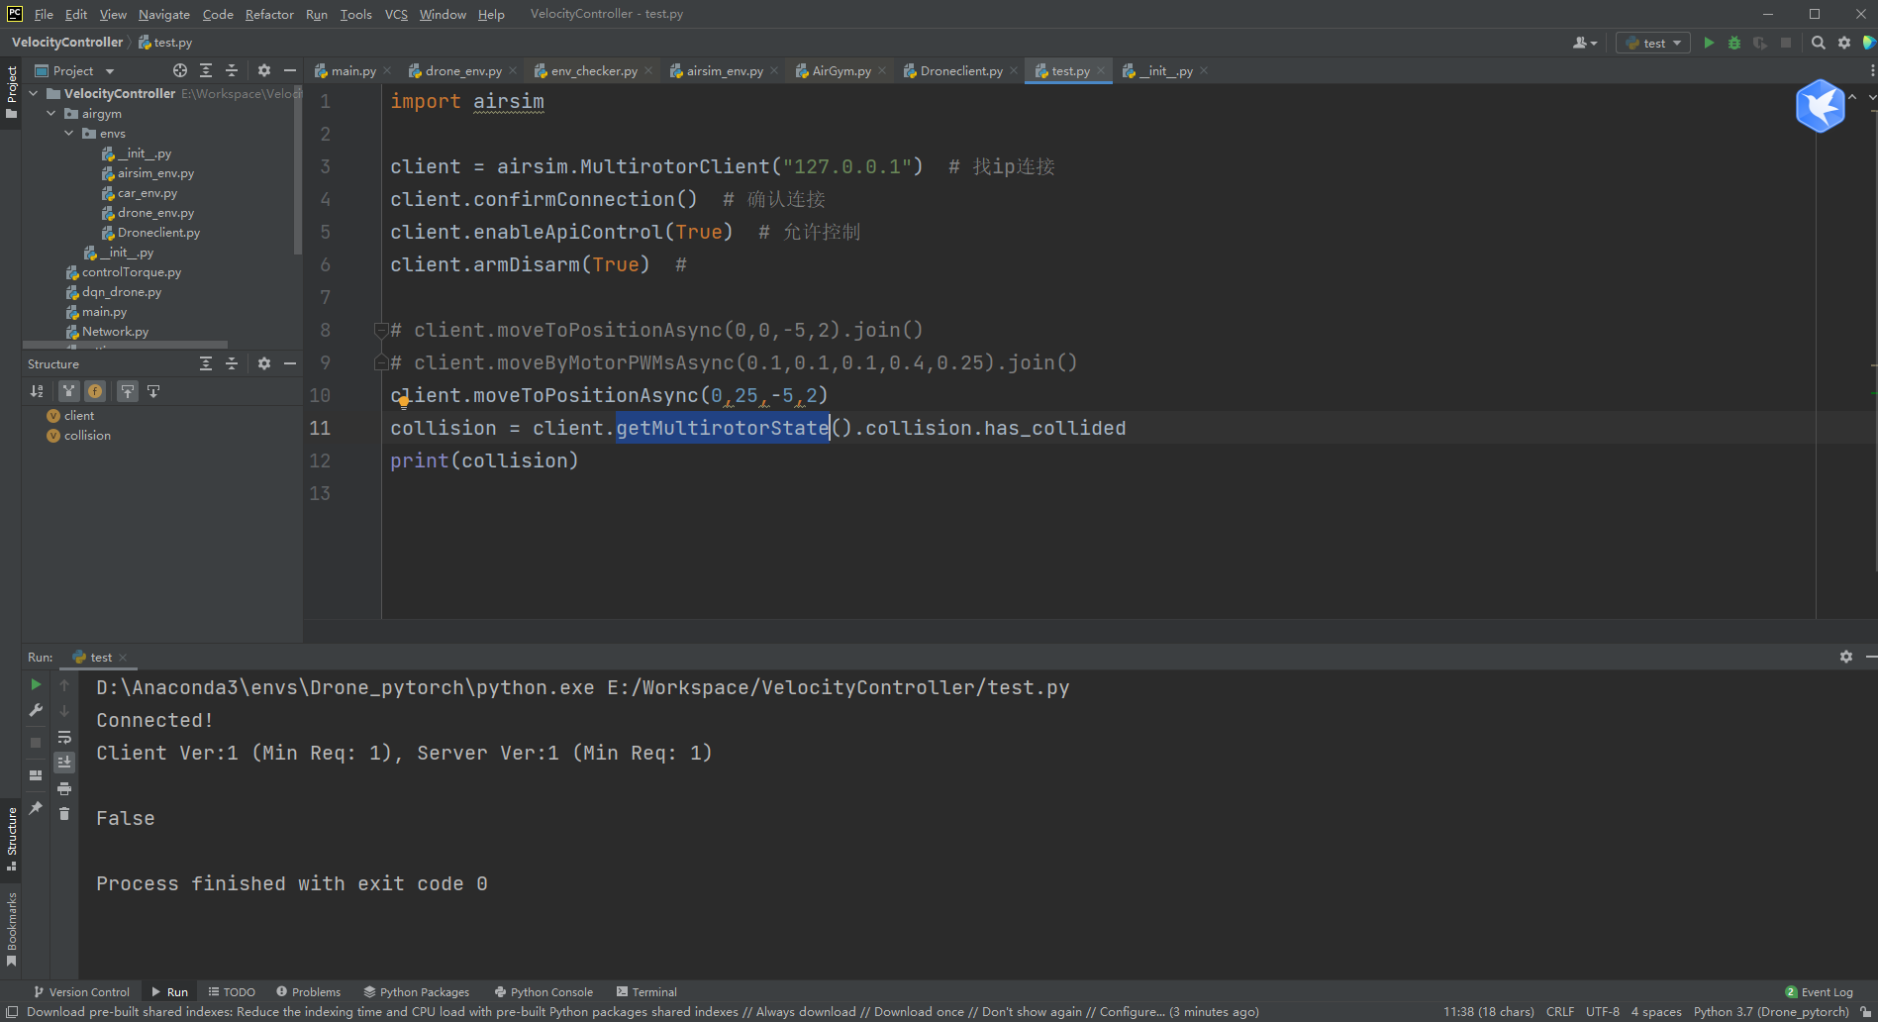1878x1022 pixels.
Task: Click the Project panel horizontal scrollbar
Action: click(x=125, y=345)
